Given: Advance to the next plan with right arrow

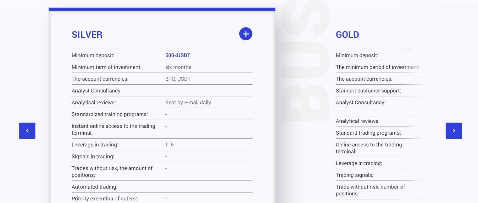Looking at the screenshot, I should (x=454, y=131).
